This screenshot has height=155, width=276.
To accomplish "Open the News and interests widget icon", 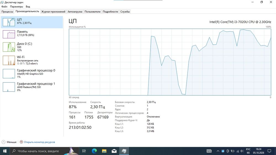I will coord(209,151).
